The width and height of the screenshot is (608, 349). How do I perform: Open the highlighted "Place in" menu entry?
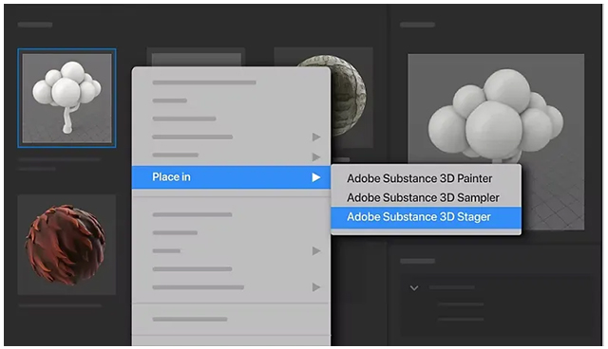coord(231,177)
